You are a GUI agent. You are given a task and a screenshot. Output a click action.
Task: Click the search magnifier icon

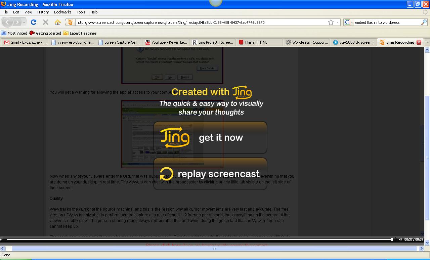click(424, 22)
